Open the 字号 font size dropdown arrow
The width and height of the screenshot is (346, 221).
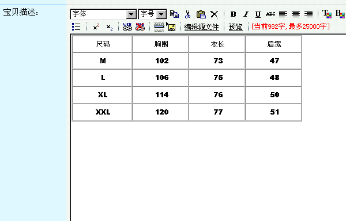coord(161,14)
